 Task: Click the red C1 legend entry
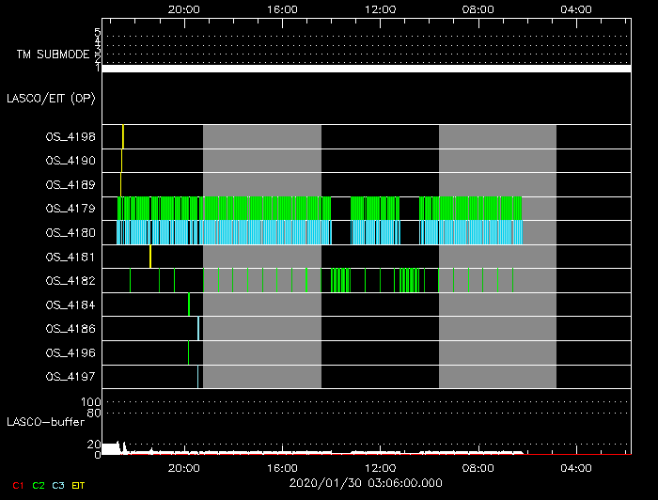(17, 485)
